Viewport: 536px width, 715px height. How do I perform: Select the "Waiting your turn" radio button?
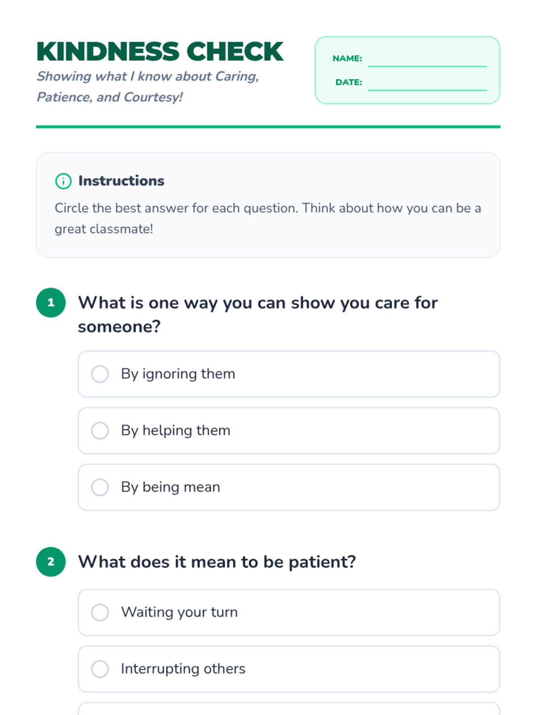click(100, 612)
